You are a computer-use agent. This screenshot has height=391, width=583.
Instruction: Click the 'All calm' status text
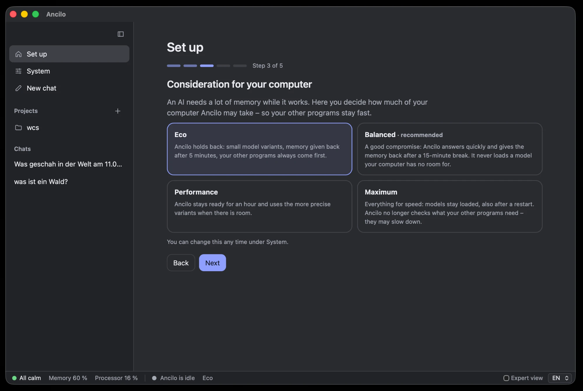coord(30,378)
